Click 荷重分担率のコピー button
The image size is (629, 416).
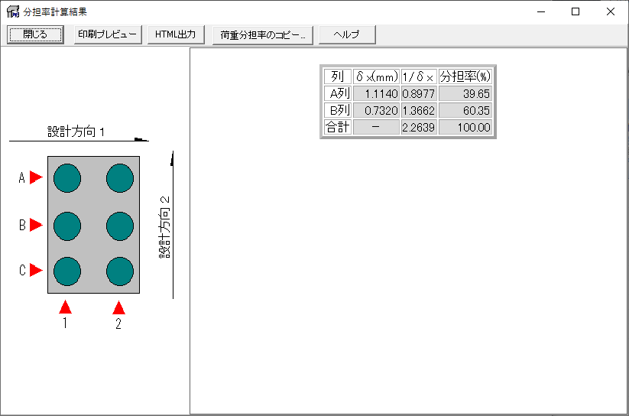pyautogui.click(x=263, y=35)
